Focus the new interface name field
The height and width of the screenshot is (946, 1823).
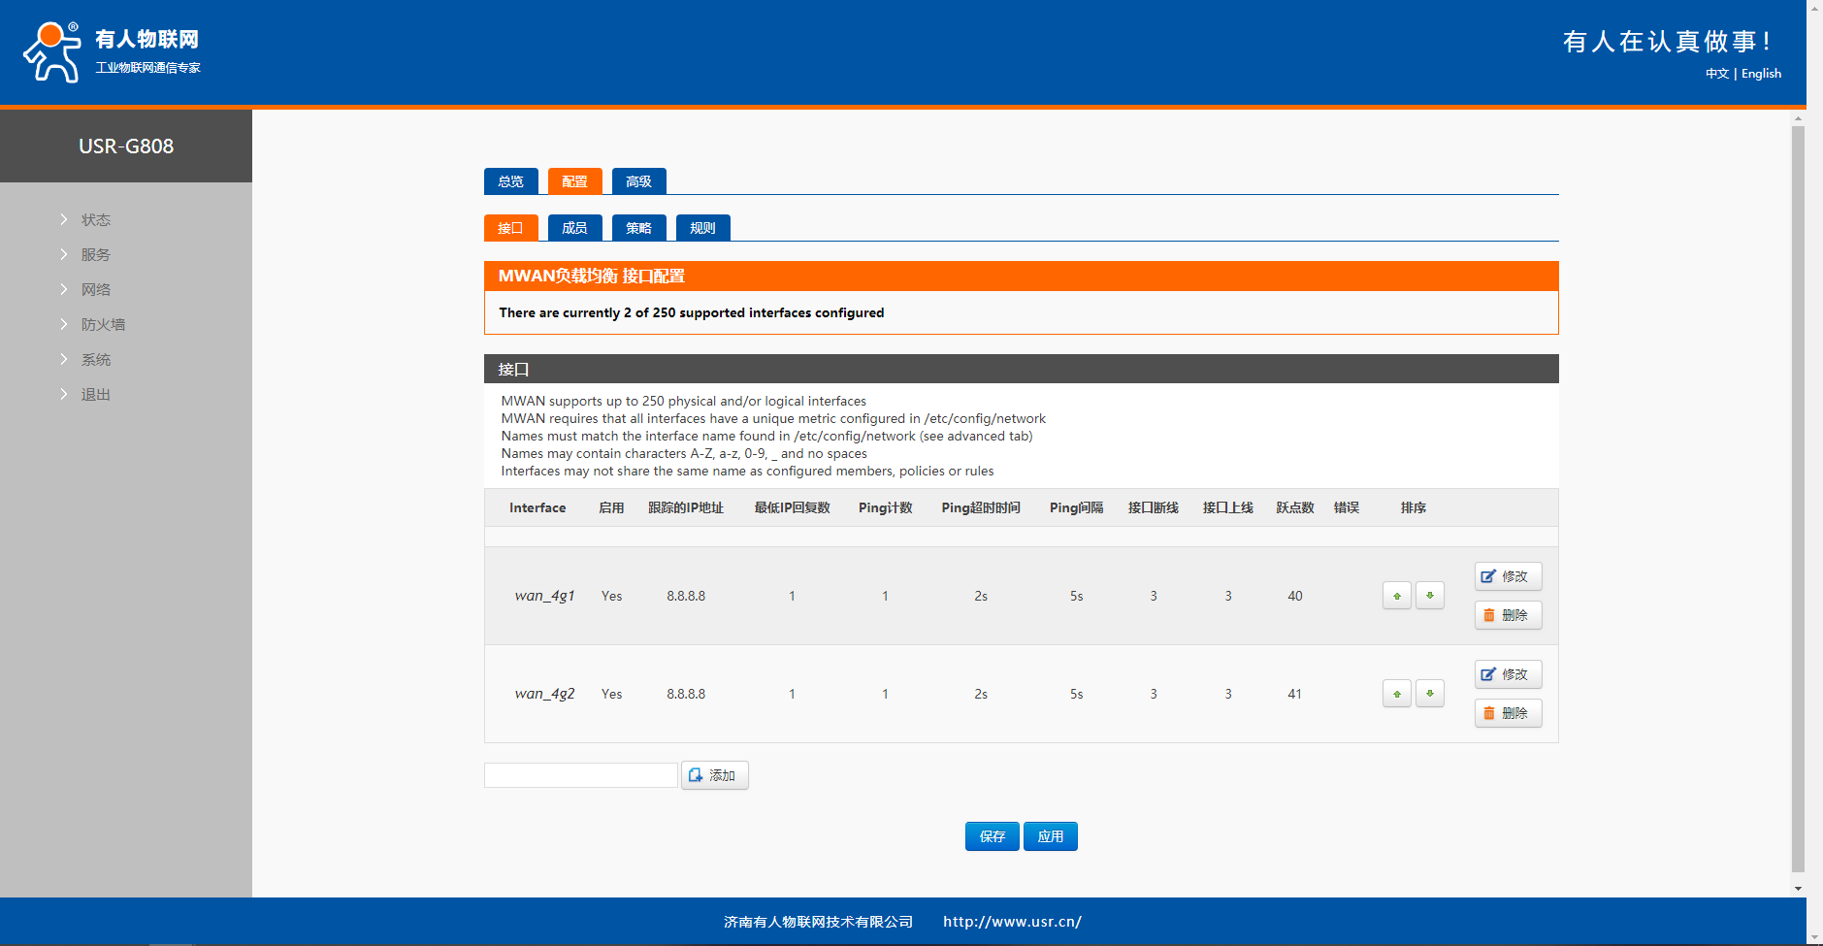[580, 775]
